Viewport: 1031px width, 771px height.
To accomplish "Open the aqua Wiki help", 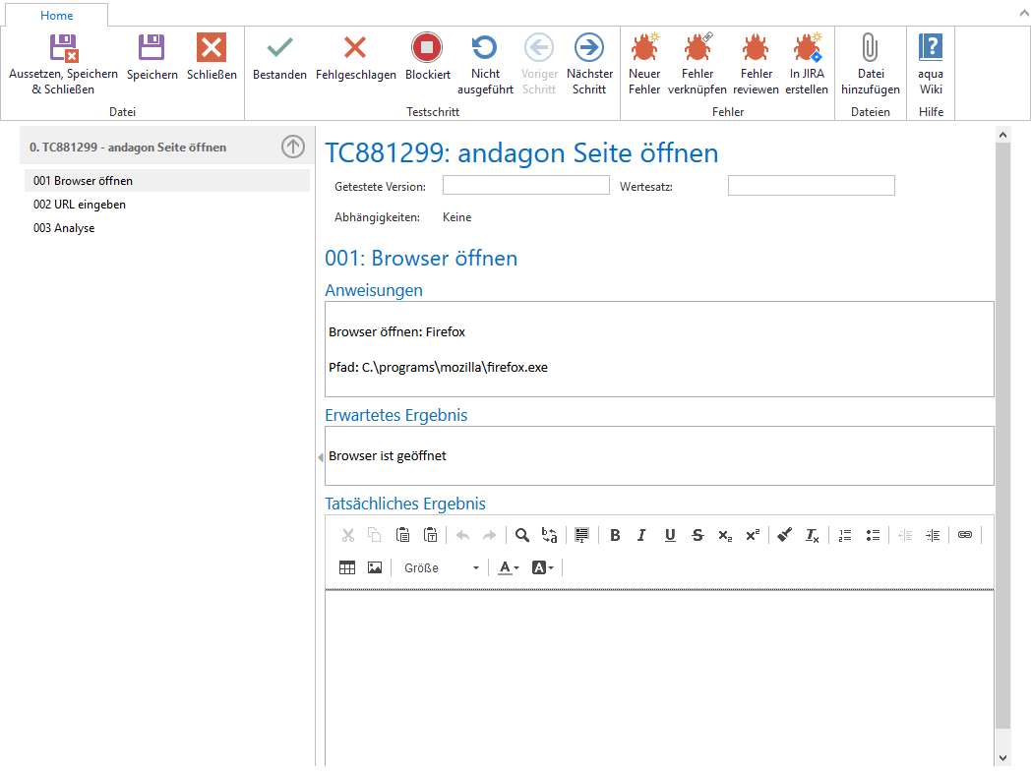I will click(x=930, y=57).
